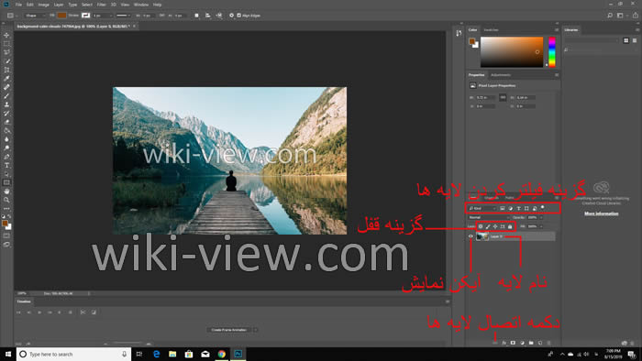The width and height of the screenshot is (642, 361).
Task: Select the Brush tool
Action: point(6,96)
